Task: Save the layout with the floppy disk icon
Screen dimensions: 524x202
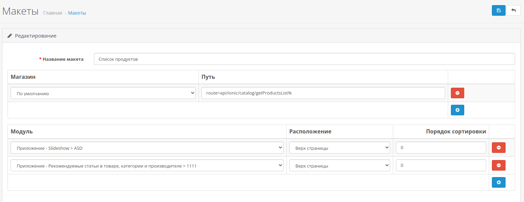Action: 498,10
